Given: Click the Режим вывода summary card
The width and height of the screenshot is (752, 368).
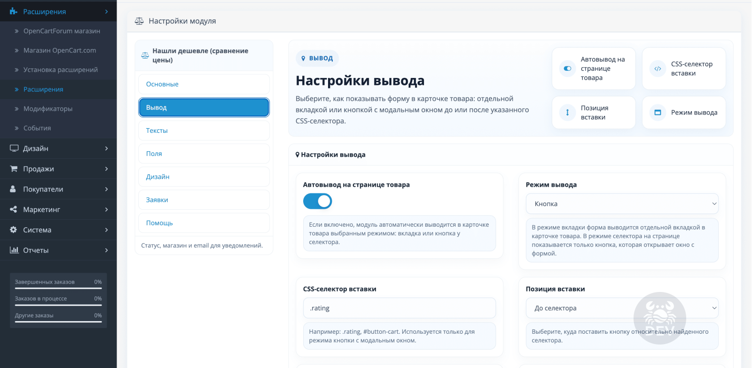Looking at the screenshot, I should (684, 113).
